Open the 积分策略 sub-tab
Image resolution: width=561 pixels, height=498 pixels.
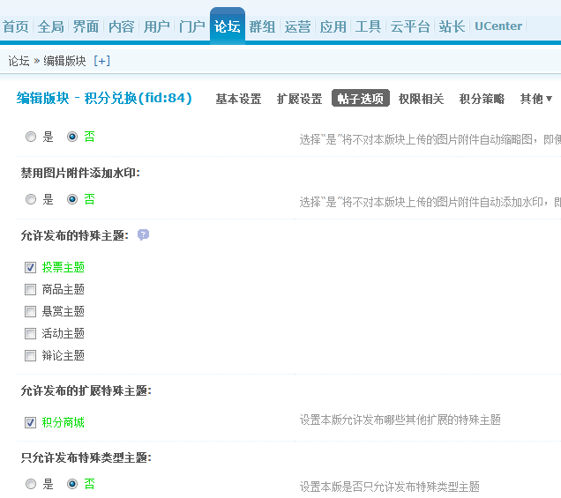tap(482, 99)
